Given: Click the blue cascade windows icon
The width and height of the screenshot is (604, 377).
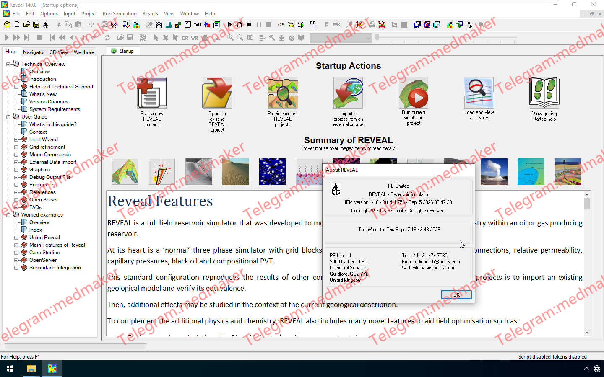Looking at the screenshot, I should 417,25.
